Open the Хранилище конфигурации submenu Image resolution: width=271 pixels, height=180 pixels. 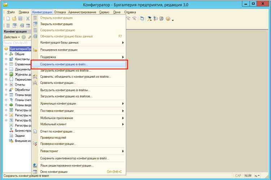79,104
